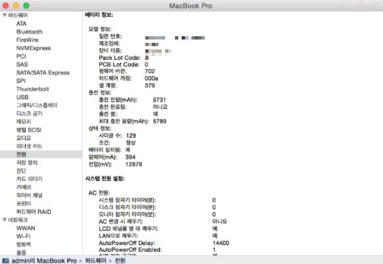Click the charge remaining value 5731
Image resolution: width=383 pixels, height=264 pixels.
160,100
